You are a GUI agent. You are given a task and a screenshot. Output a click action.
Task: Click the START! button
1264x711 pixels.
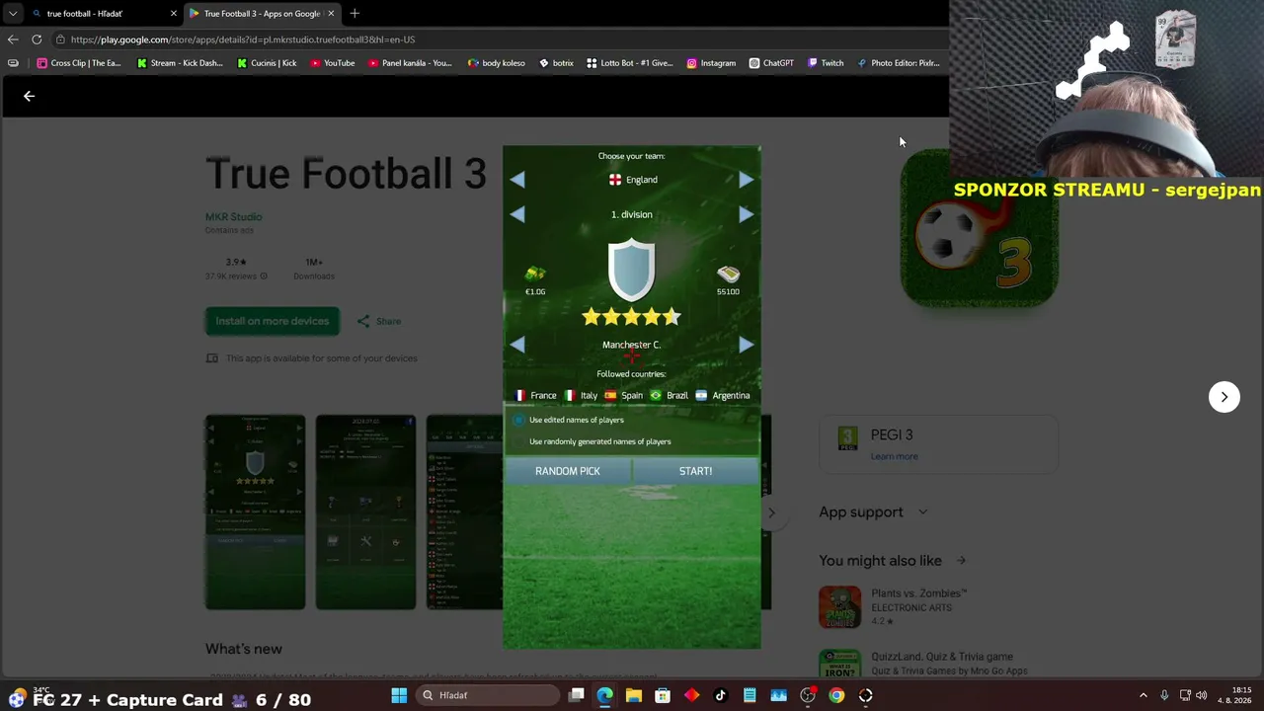(x=695, y=471)
